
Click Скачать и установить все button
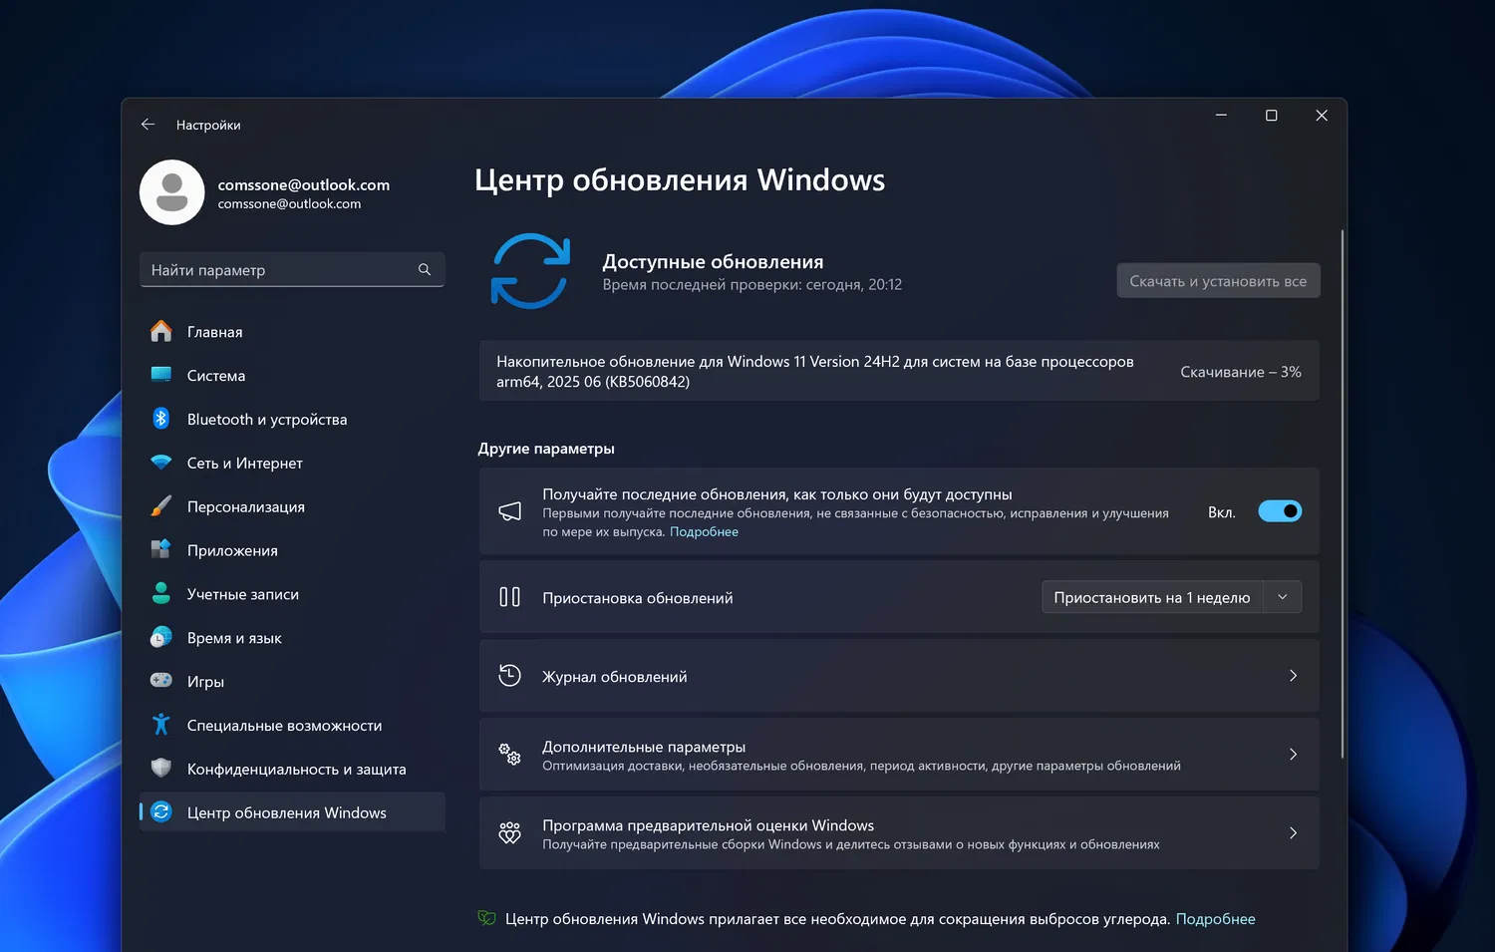(1218, 281)
